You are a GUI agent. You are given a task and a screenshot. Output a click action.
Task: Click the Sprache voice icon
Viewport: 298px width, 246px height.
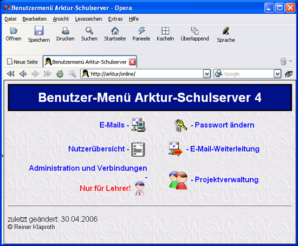coord(226,30)
